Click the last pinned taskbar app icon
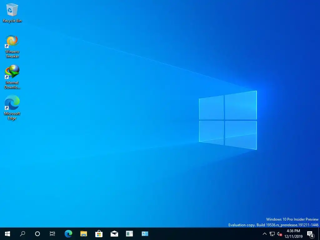This screenshot has width=320, height=240. pos(145,234)
